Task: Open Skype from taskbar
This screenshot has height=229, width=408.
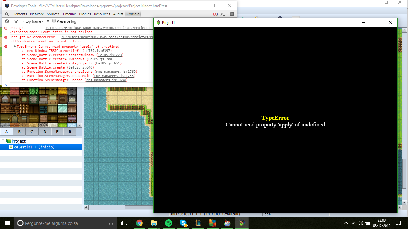Action: [183, 223]
